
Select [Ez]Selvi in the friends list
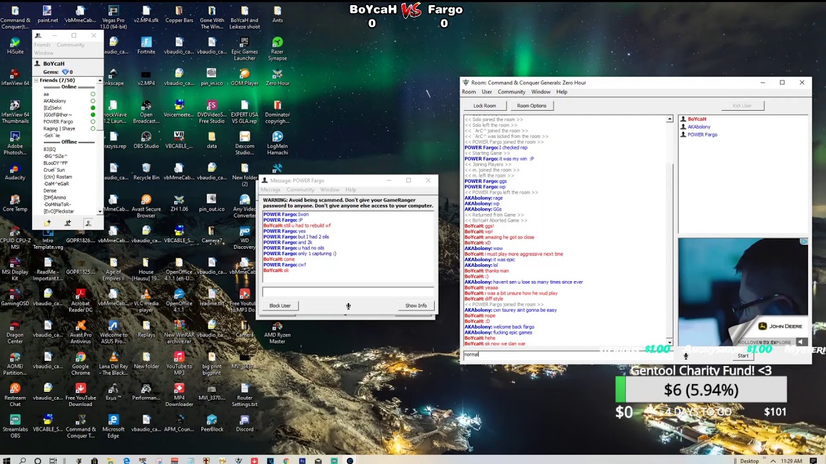(52, 108)
